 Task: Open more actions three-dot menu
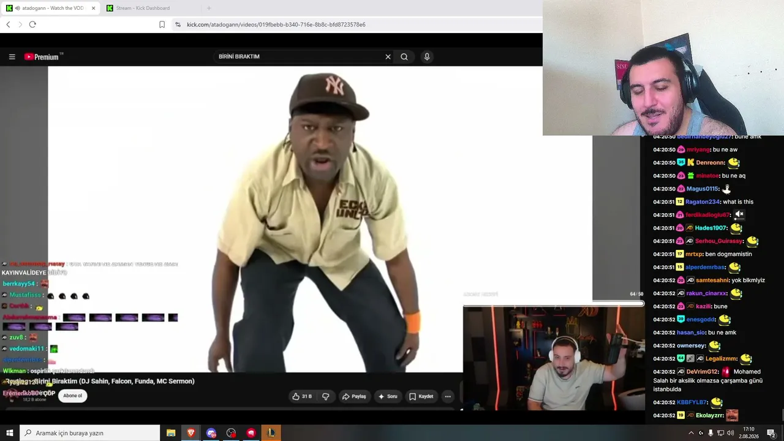pyautogui.click(x=448, y=396)
